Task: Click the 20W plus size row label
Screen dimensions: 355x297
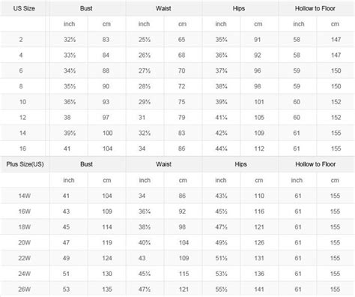Action: tap(25, 242)
